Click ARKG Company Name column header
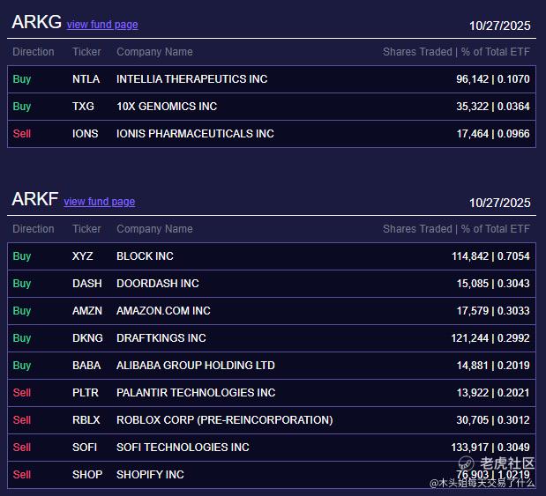 click(154, 52)
